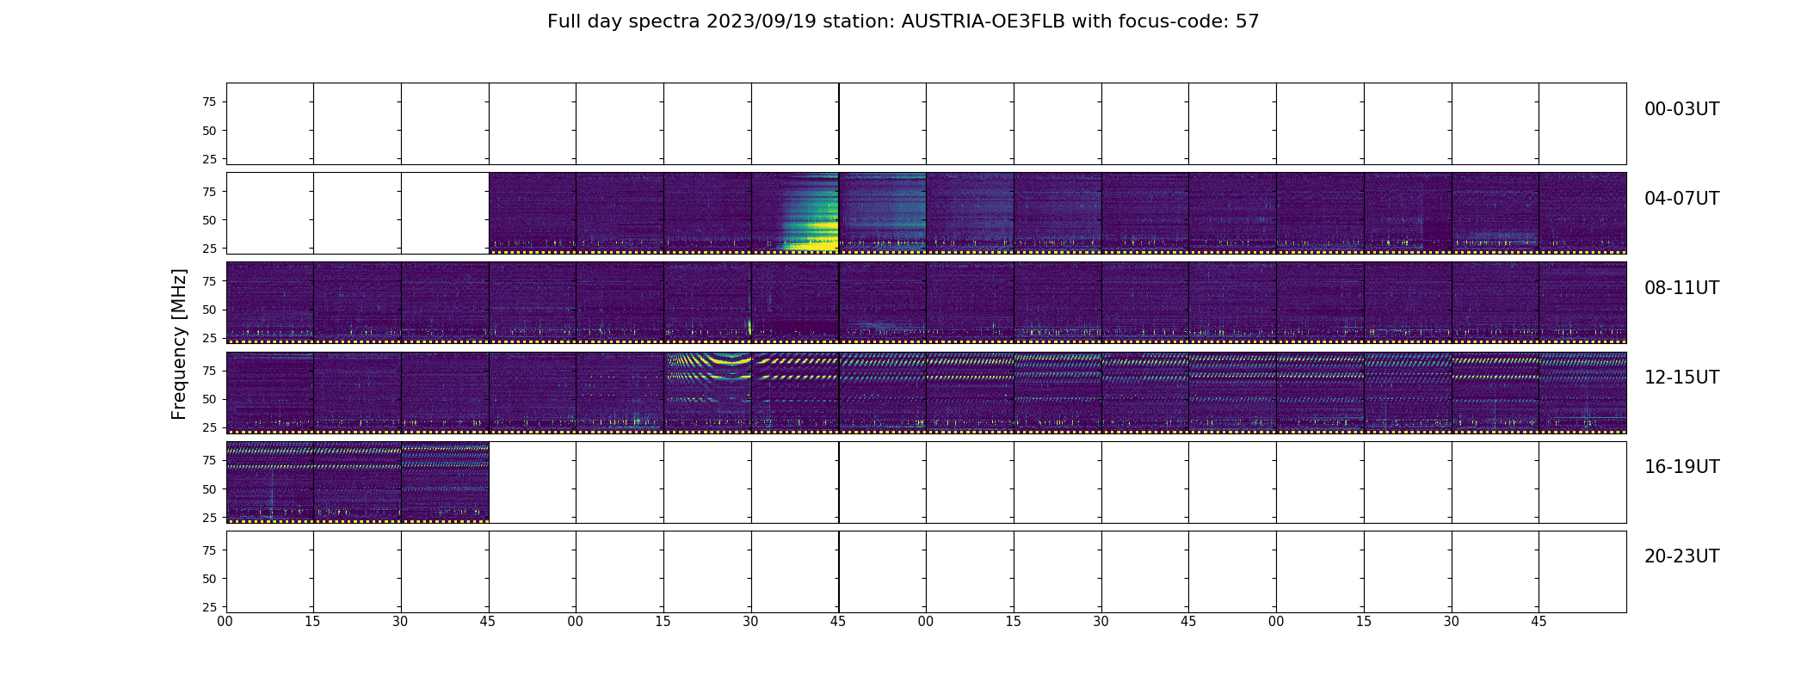Click the 50 tick label of the 12-15UT row

[x=209, y=399]
